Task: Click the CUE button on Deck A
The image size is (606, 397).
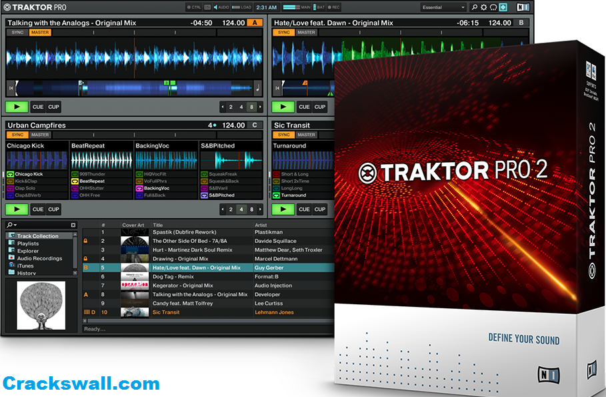Action: tap(38, 107)
